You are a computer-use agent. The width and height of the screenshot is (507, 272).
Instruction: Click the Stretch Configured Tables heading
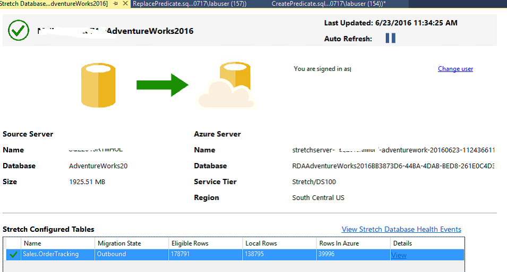click(x=48, y=229)
